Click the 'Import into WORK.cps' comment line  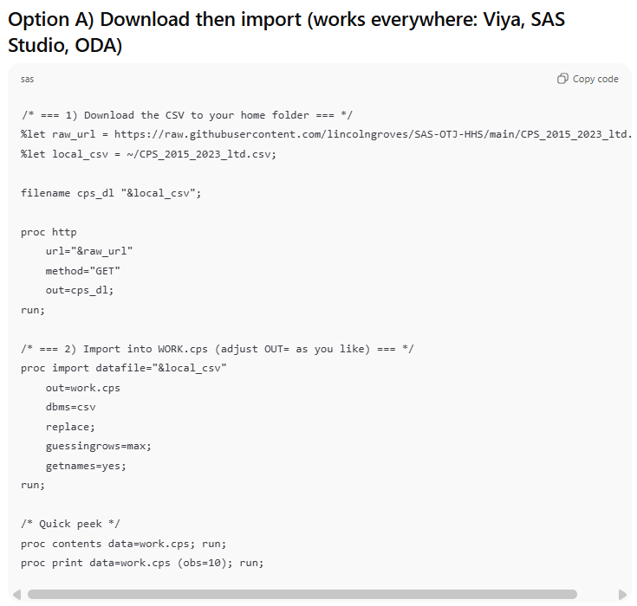pyautogui.click(x=218, y=349)
